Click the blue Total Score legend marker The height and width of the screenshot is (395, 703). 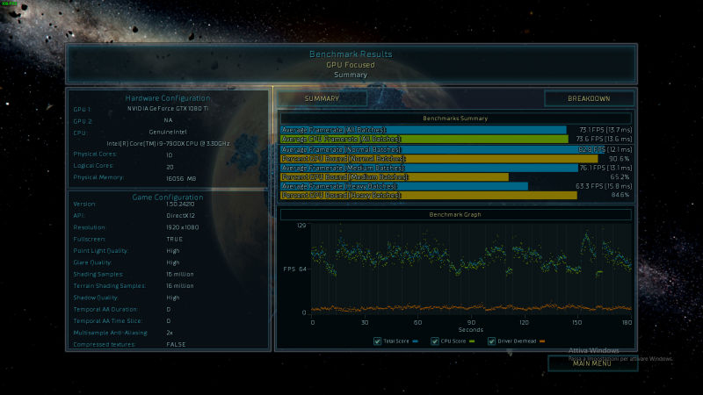click(414, 341)
